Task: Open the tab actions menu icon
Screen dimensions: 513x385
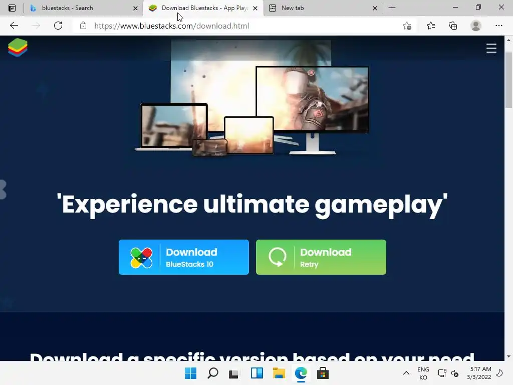Action: point(12,8)
